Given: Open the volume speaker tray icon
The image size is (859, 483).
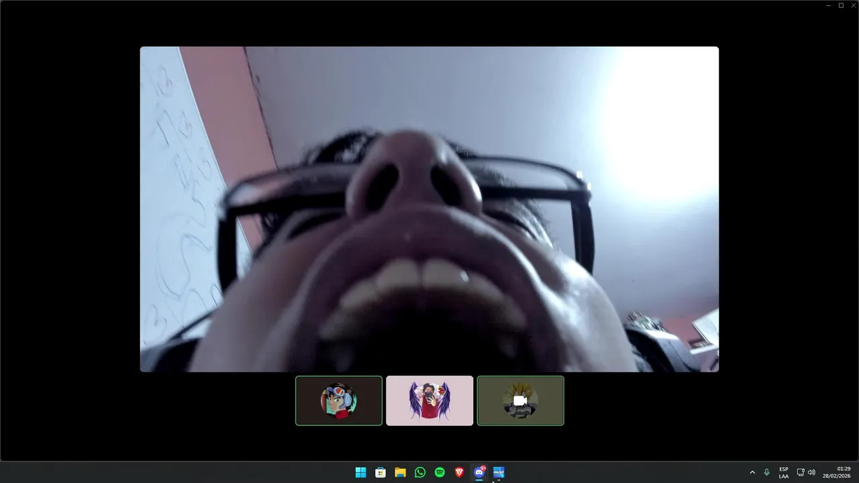Looking at the screenshot, I should click(x=811, y=472).
